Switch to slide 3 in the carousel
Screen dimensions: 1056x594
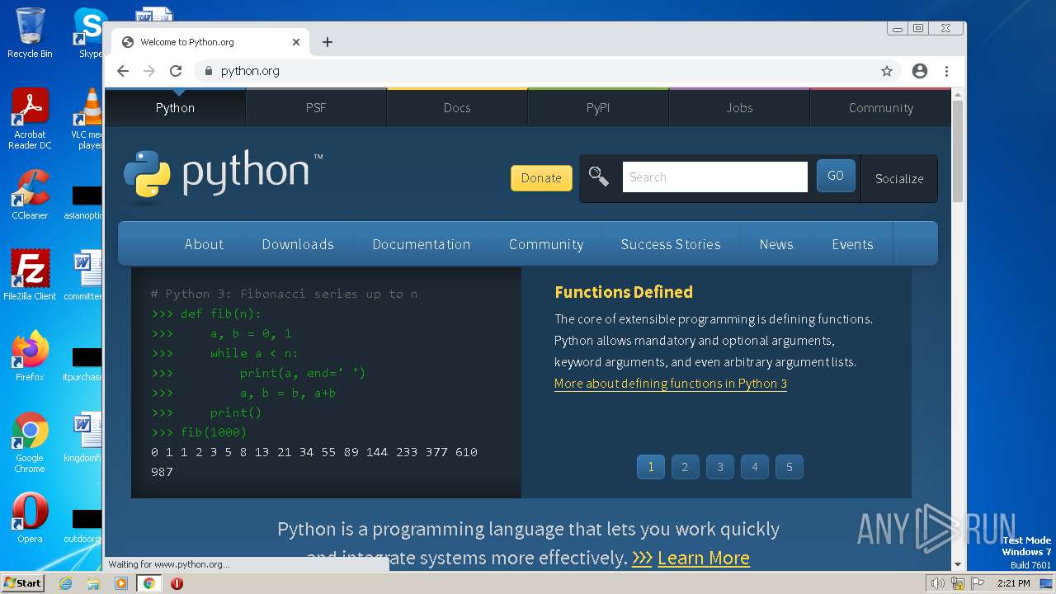pyautogui.click(x=720, y=467)
